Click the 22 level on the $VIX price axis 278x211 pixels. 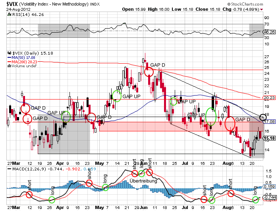266,86
